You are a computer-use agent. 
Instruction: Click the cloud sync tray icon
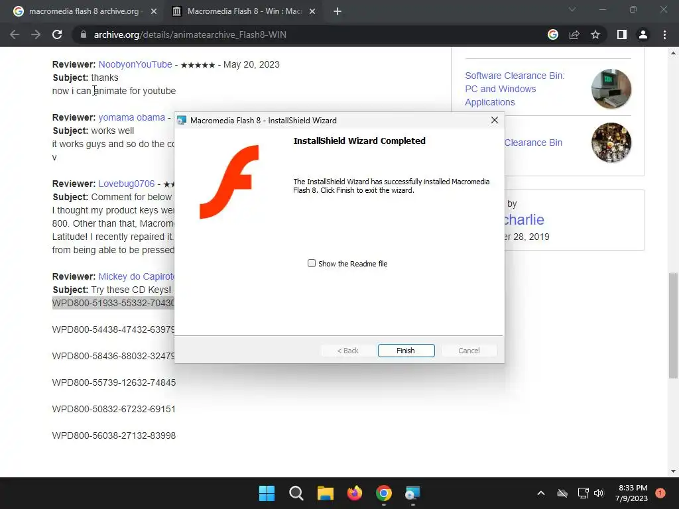click(562, 493)
